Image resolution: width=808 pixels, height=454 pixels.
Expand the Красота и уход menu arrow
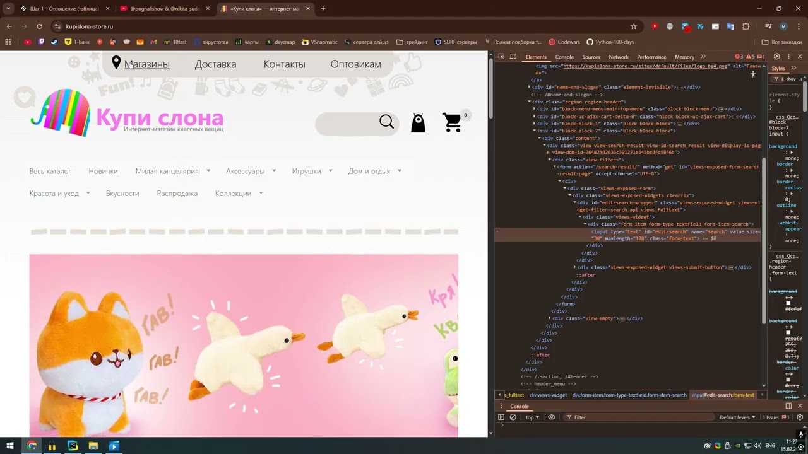pyautogui.click(x=88, y=193)
